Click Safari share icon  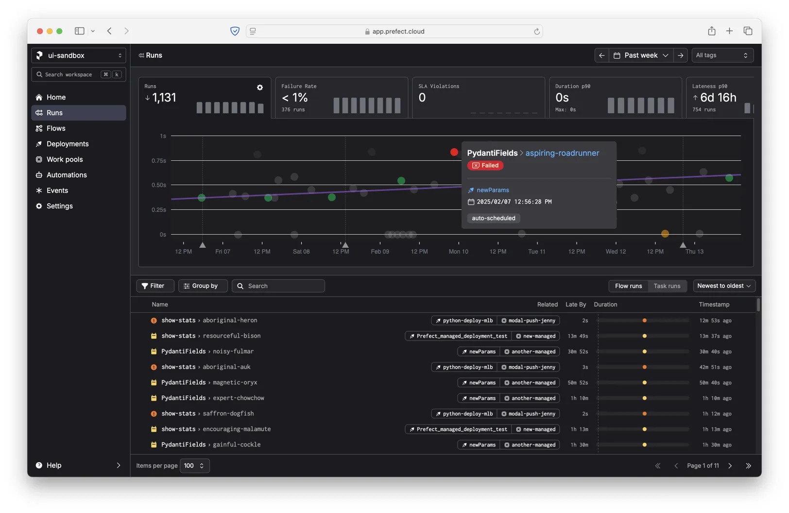(x=712, y=31)
